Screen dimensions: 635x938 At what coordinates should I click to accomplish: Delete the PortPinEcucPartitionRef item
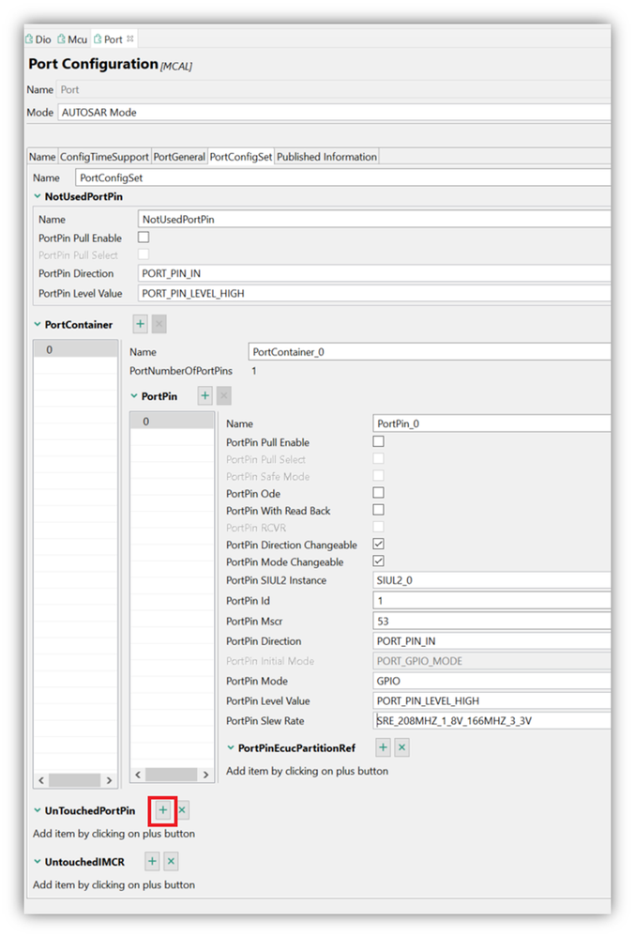(x=401, y=747)
